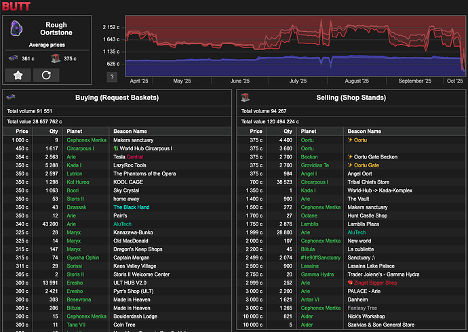Open Lamblis planet link
468x332 pixels.
(x=309, y=224)
